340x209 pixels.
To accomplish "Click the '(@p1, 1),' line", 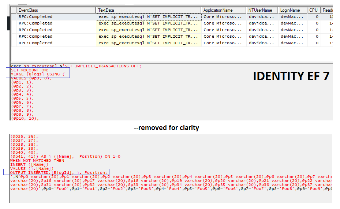I will pyautogui.click(x=22, y=82).
